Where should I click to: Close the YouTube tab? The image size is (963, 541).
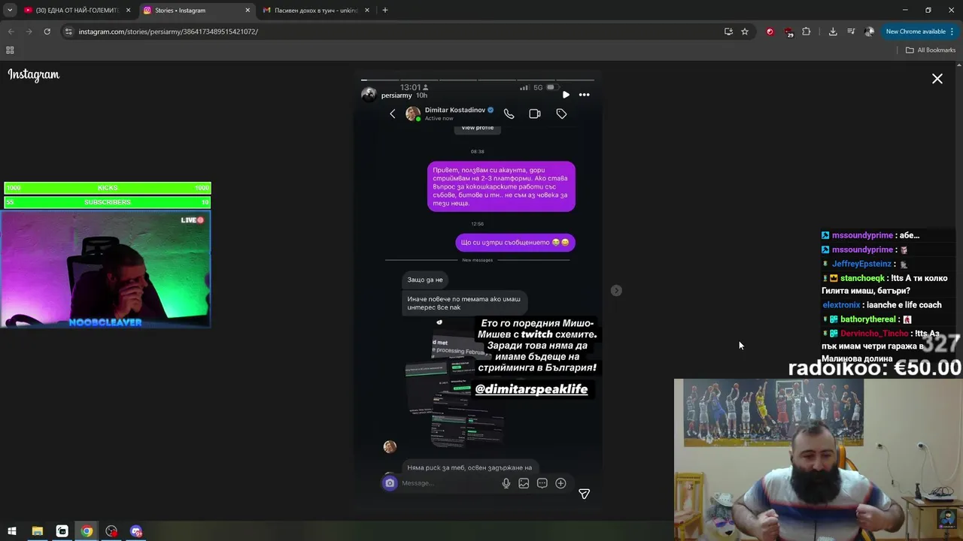click(x=128, y=11)
